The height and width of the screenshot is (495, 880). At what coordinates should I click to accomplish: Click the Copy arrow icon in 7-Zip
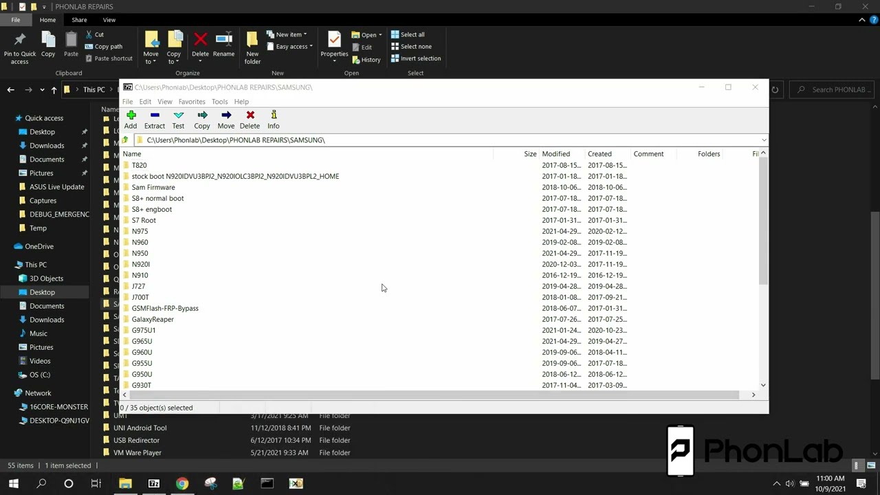[202, 120]
